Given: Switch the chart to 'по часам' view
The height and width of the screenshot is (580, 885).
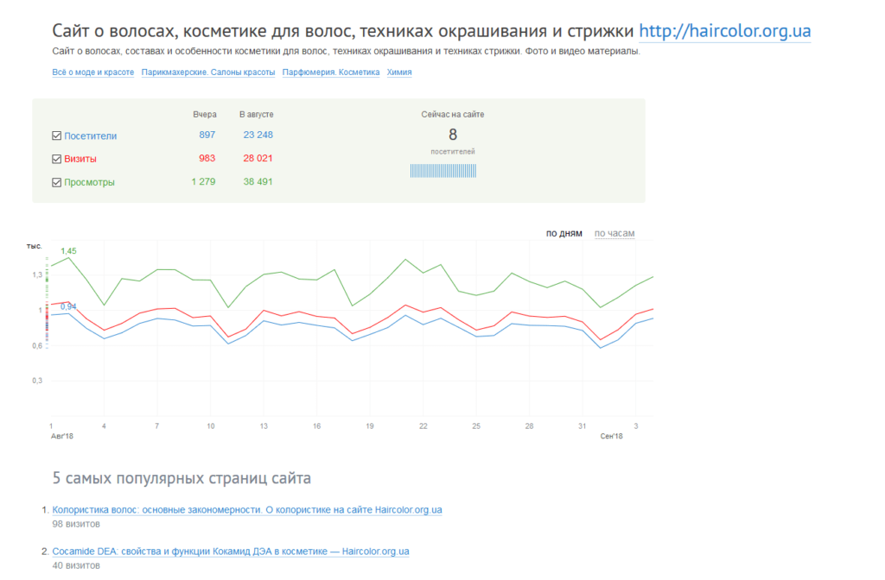Looking at the screenshot, I should [x=614, y=234].
